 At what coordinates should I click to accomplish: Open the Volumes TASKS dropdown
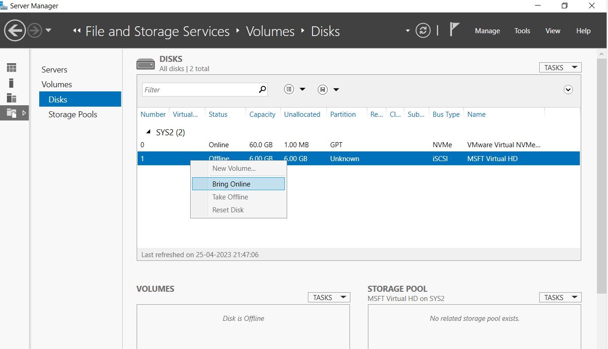point(329,297)
